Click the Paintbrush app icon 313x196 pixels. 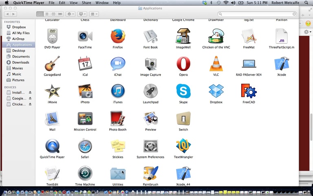click(150, 173)
